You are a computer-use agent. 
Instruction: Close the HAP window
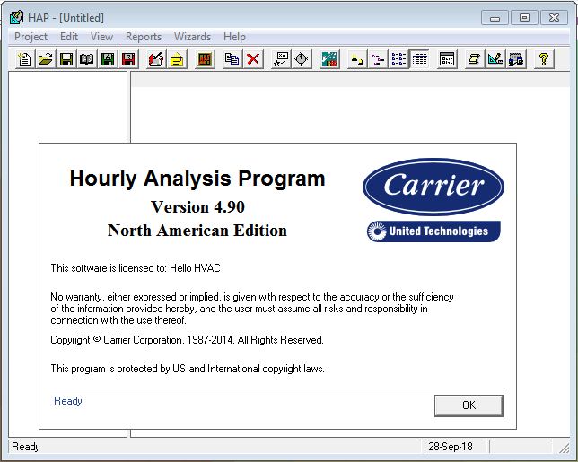tap(554, 18)
